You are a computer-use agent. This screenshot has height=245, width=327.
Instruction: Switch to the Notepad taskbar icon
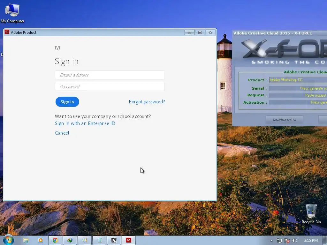[x=99, y=241]
